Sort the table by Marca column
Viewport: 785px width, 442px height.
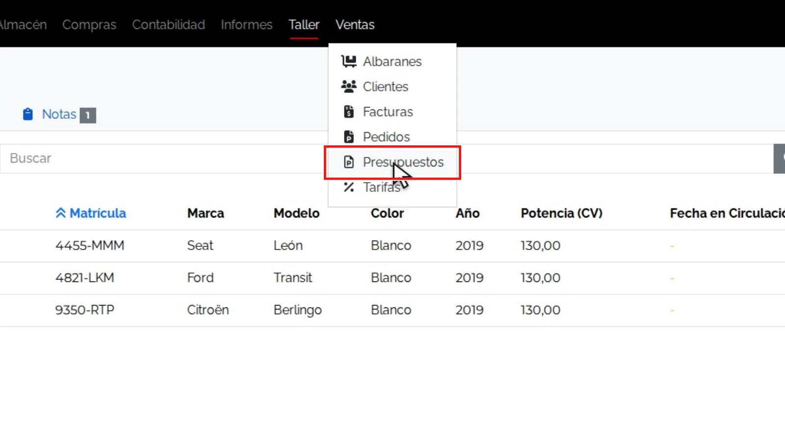click(x=206, y=213)
